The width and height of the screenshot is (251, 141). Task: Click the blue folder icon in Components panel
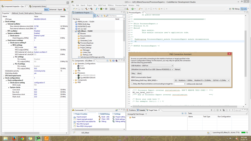[114, 61]
